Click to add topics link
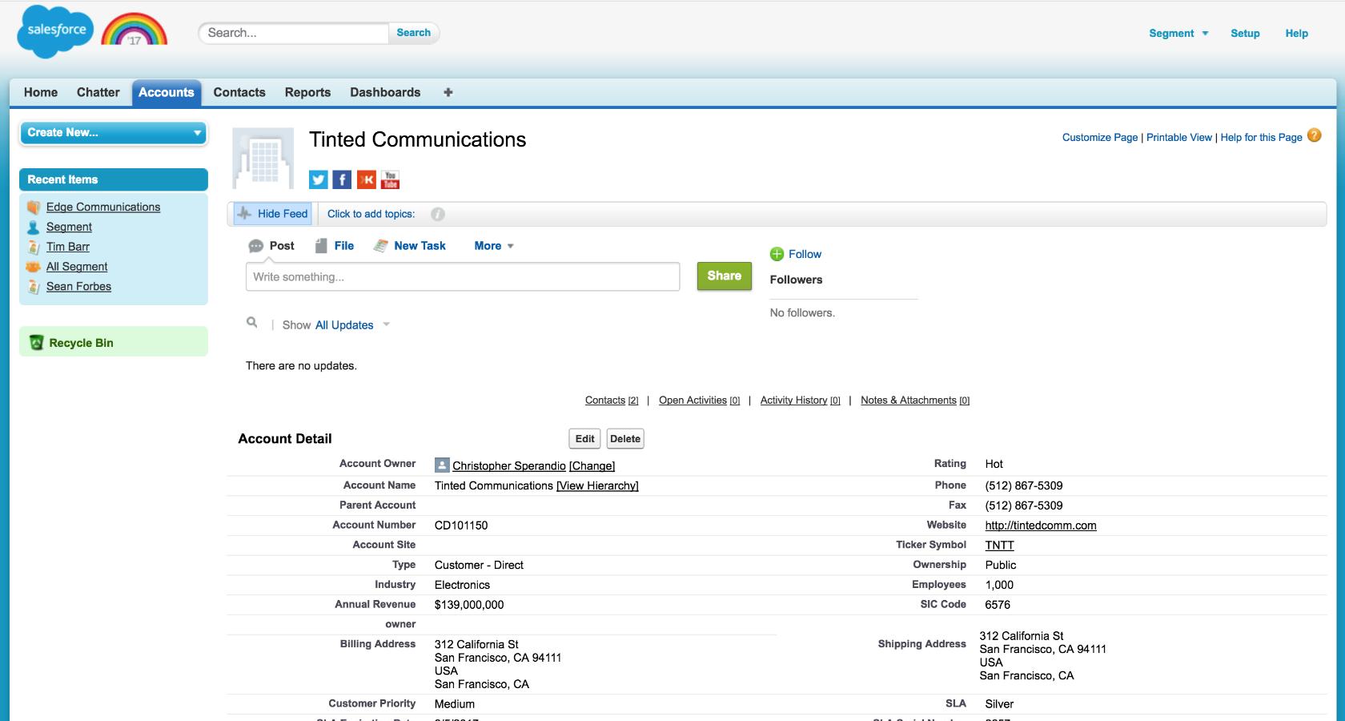Screen dimensions: 1345x721 [371, 214]
